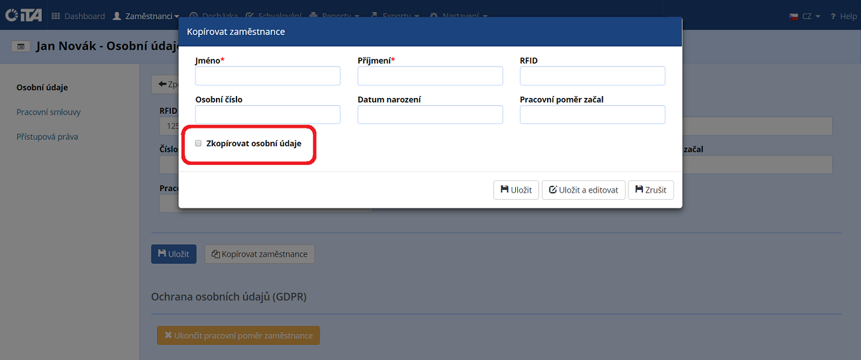Select the Osobní číslo input
861x360 pixels.
click(268, 114)
